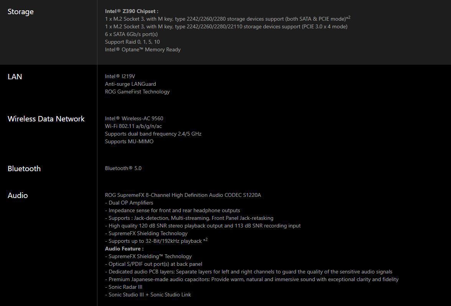Click the Intel Z390 Chipset bold label
The height and width of the screenshot is (306, 451).
[132, 11]
